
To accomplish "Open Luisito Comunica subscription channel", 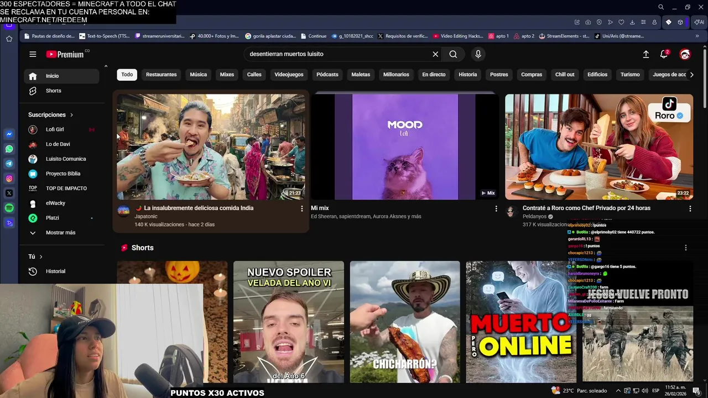I will click(x=61, y=159).
